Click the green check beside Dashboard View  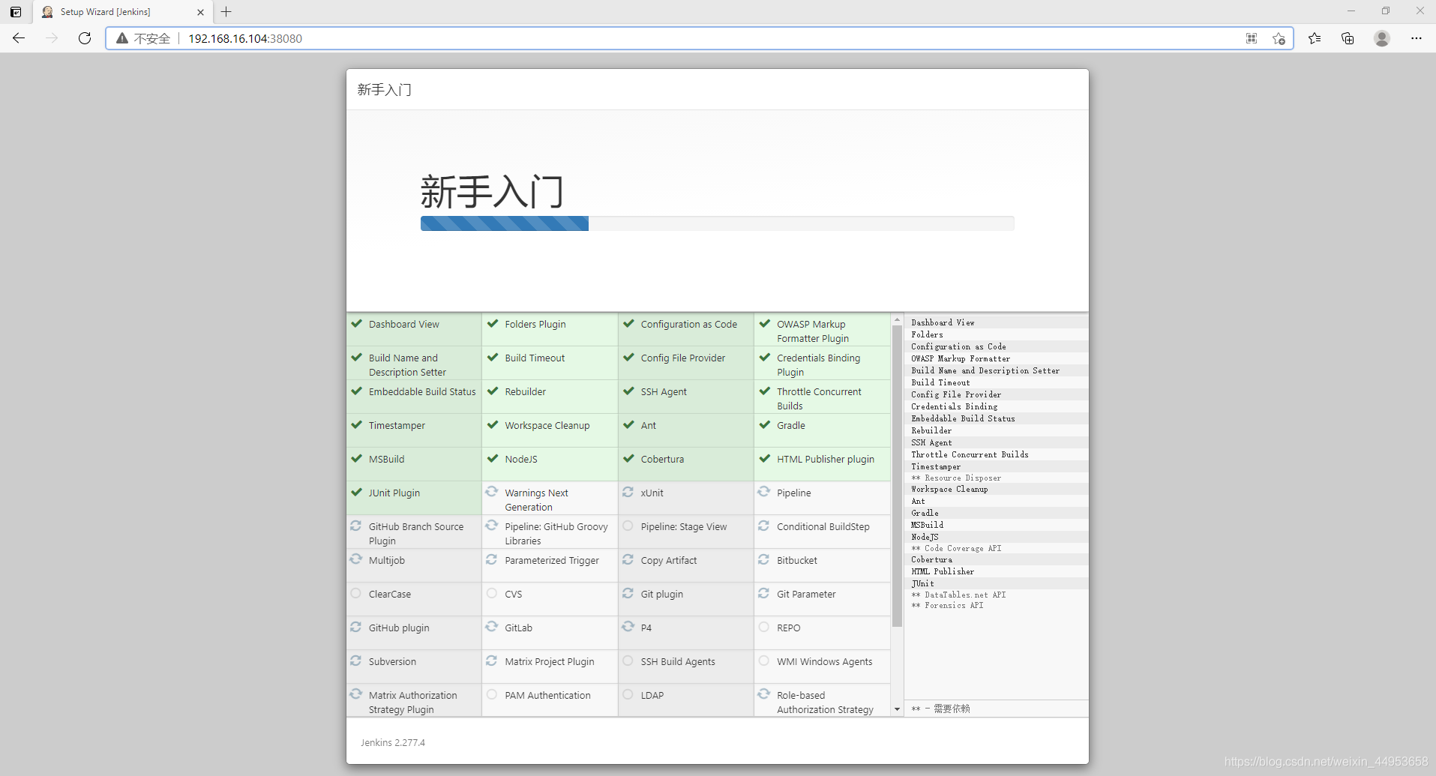(x=356, y=324)
